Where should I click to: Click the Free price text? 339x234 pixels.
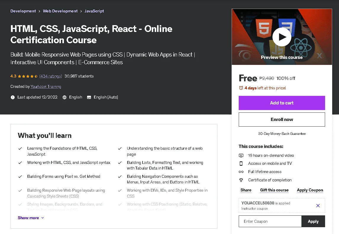pos(248,78)
